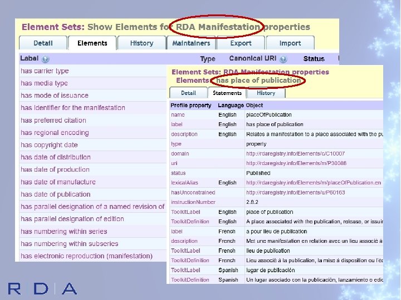Open the Detail tab of element set

click(x=43, y=43)
